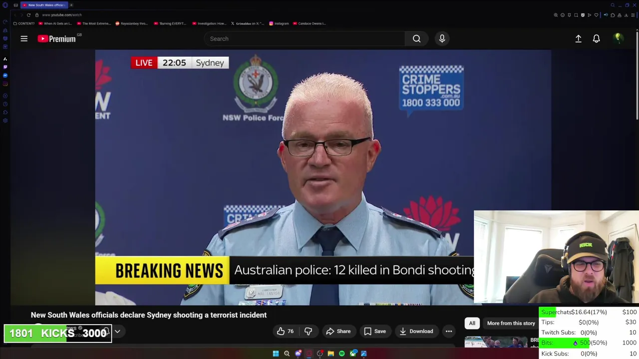Take a snapshot with the toolbar icon
This screenshot has width=639, height=359.
point(576,15)
